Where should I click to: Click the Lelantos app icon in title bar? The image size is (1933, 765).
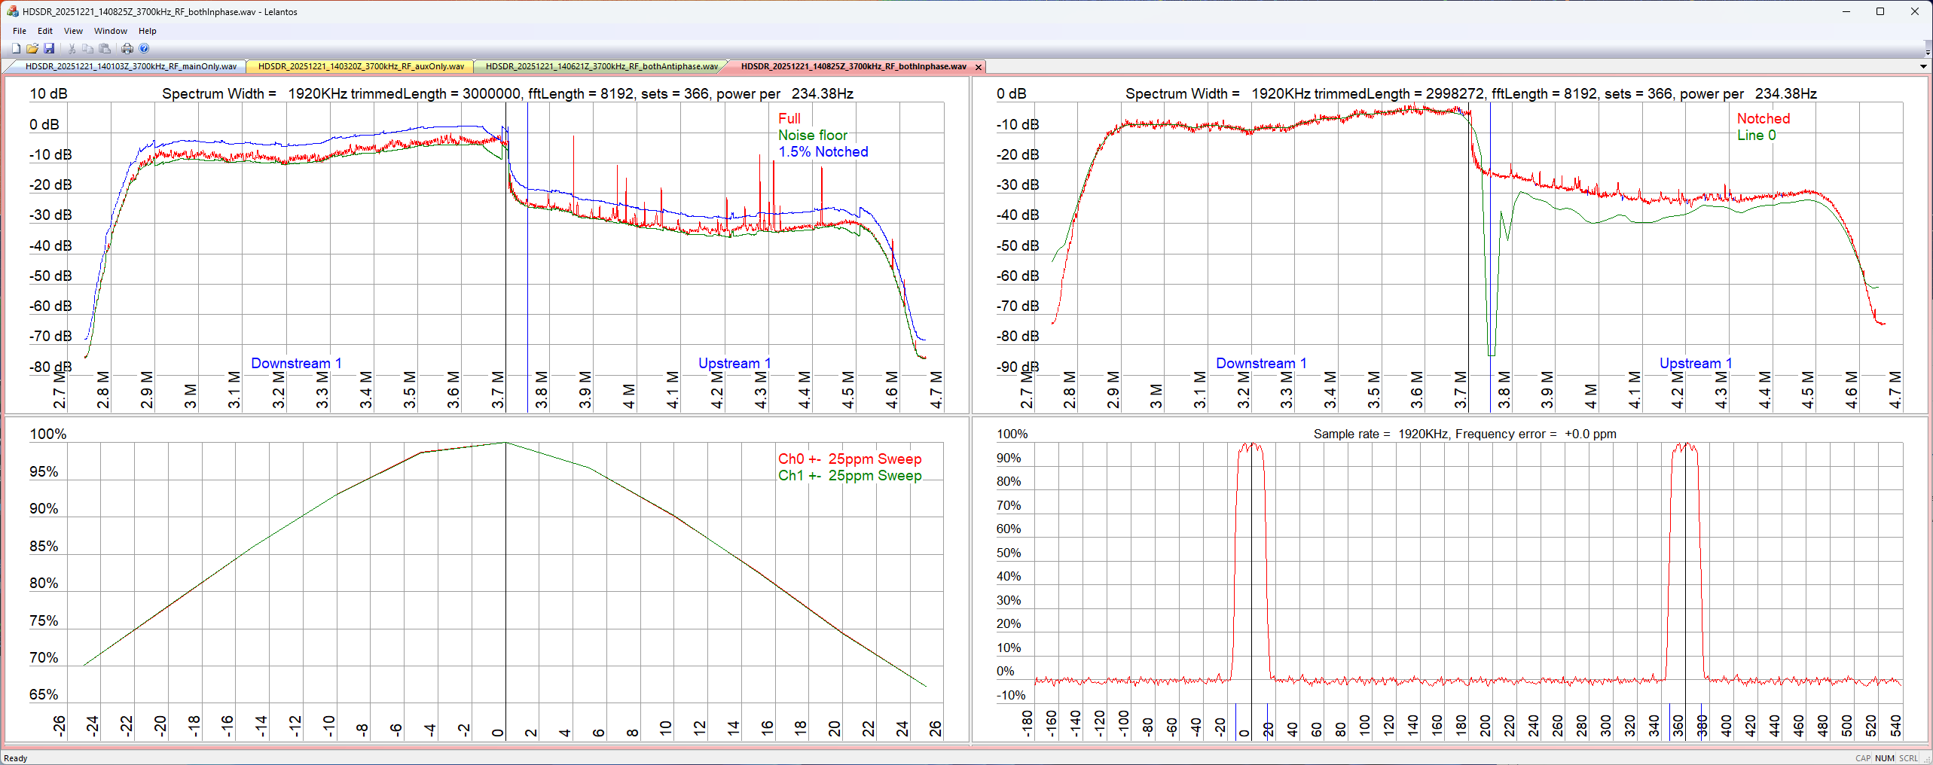[x=12, y=11]
